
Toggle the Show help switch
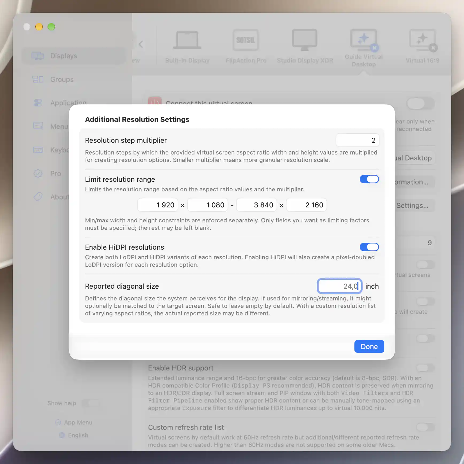91,403
